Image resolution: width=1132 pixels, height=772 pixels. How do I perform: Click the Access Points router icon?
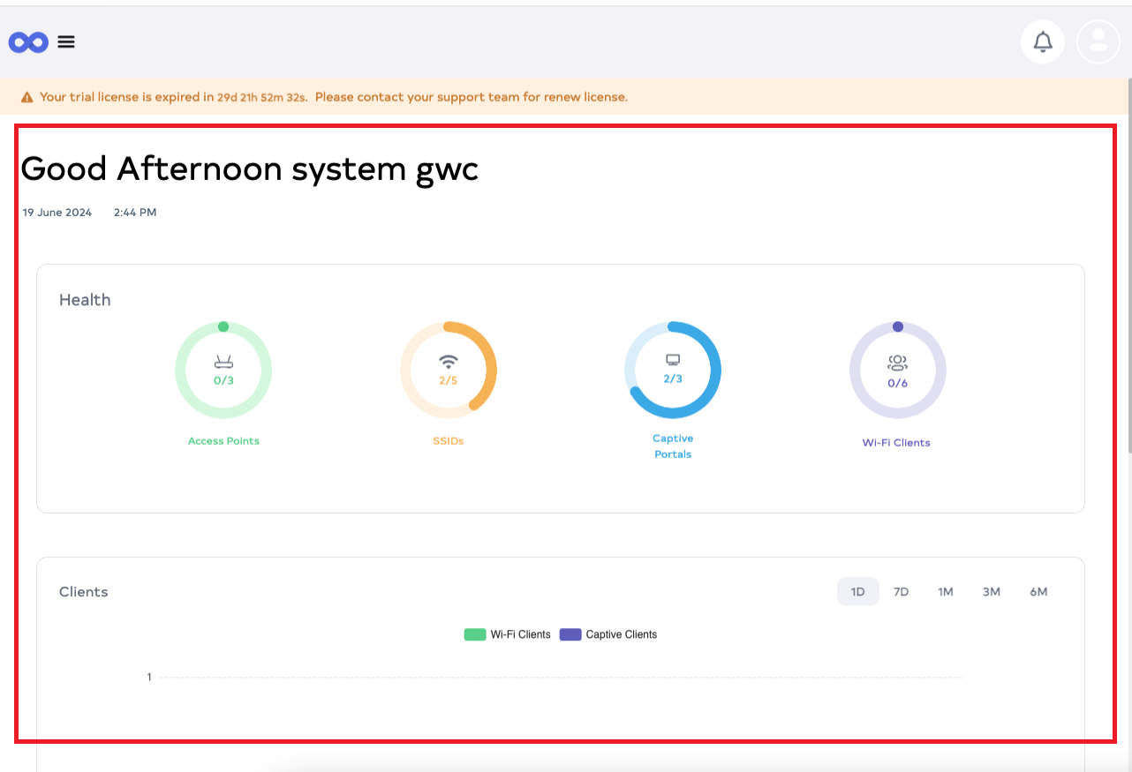click(223, 362)
